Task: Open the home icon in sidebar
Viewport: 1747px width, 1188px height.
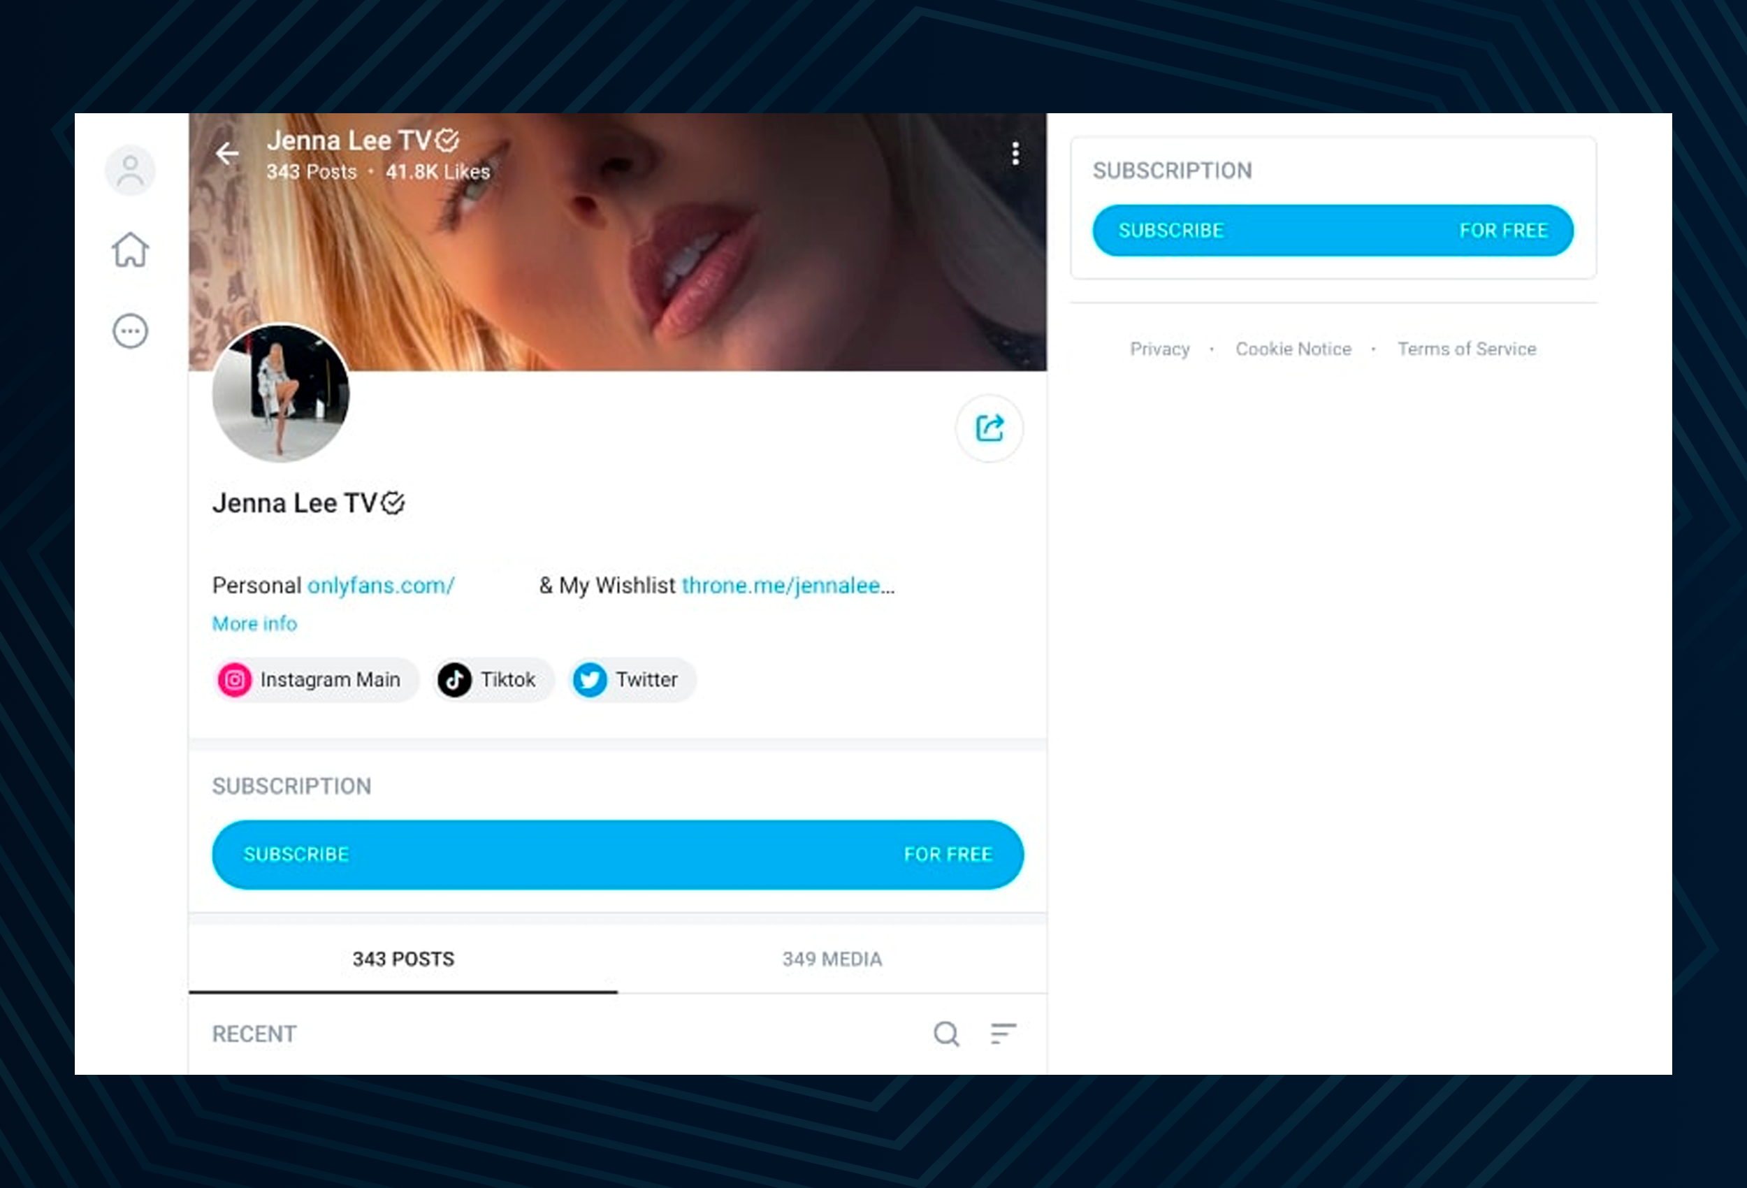Action: pyautogui.click(x=131, y=249)
